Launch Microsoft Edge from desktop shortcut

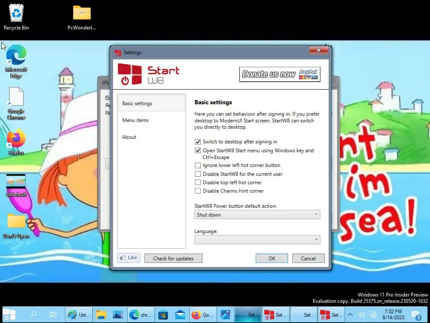[16, 61]
